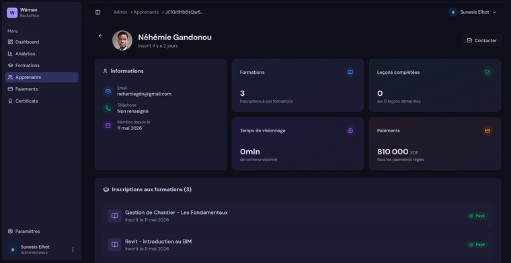The image size is (511, 263).
Task: Click the play icon on Temps de visionnage
Action: pos(350,131)
